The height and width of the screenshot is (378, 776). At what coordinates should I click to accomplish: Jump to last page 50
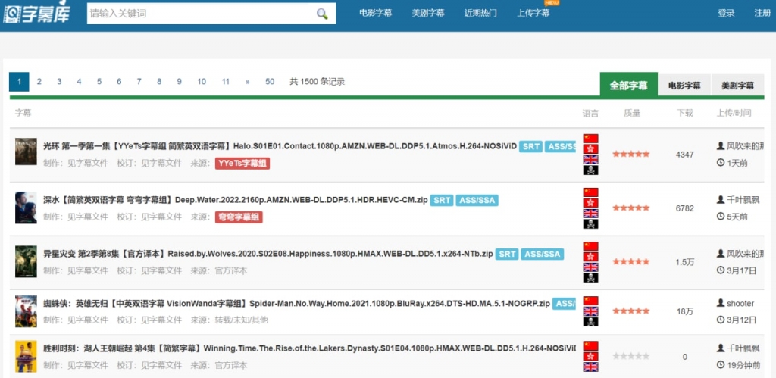tap(270, 82)
